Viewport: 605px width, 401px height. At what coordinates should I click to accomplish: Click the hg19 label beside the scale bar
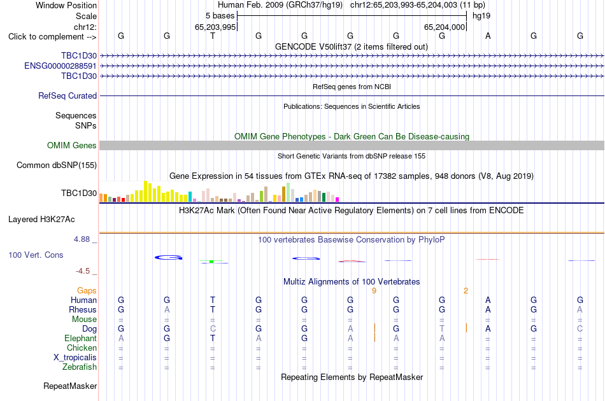pyautogui.click(x=481, y=16)
